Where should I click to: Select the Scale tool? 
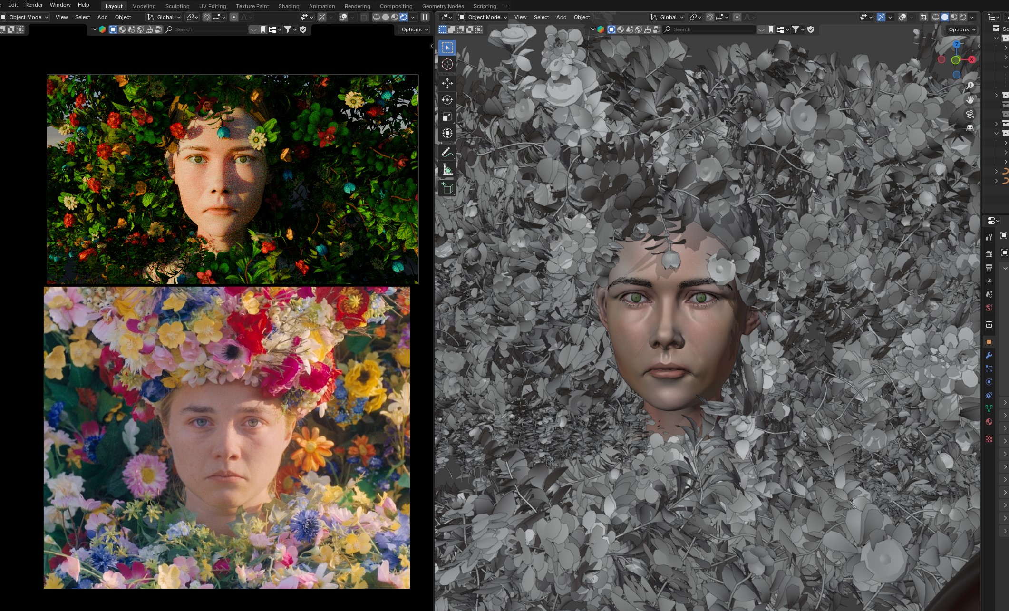(x=447, y=117)
